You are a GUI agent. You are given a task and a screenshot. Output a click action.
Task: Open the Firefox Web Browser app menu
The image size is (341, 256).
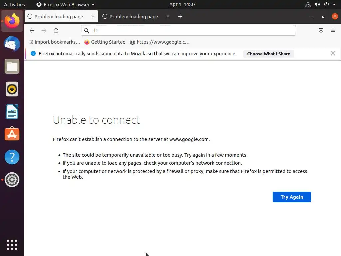(65, 4)
